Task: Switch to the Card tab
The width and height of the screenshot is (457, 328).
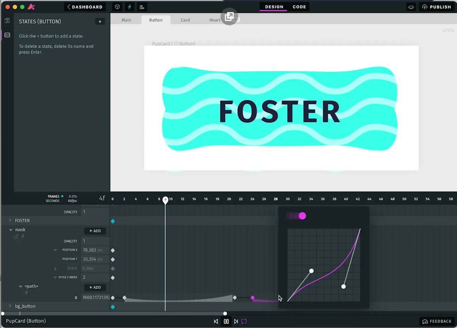Action: 185,20
